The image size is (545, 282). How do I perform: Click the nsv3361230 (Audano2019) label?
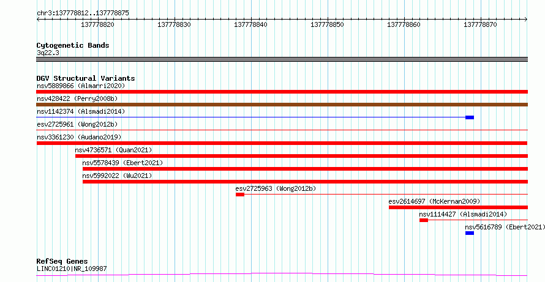tap(79, 137)
